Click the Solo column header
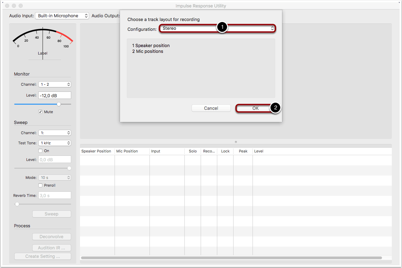 pyautogui.click(x=193, y=151)
